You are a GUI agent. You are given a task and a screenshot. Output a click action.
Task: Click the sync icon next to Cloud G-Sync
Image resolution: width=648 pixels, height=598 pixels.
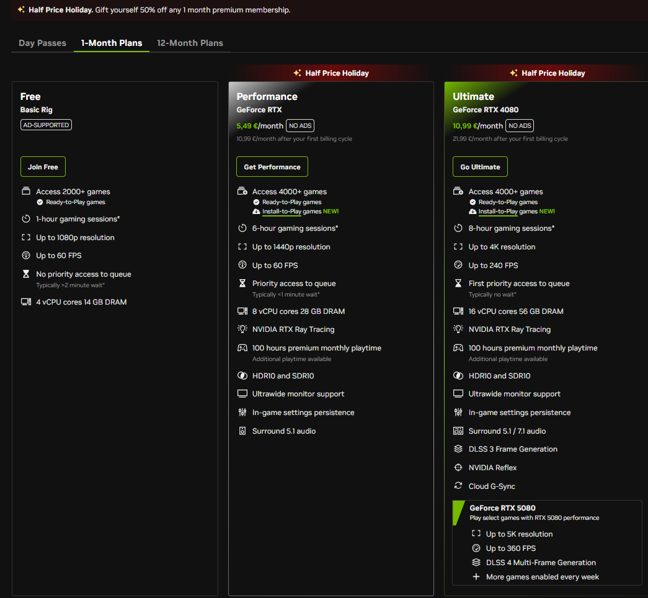point(458,486)
